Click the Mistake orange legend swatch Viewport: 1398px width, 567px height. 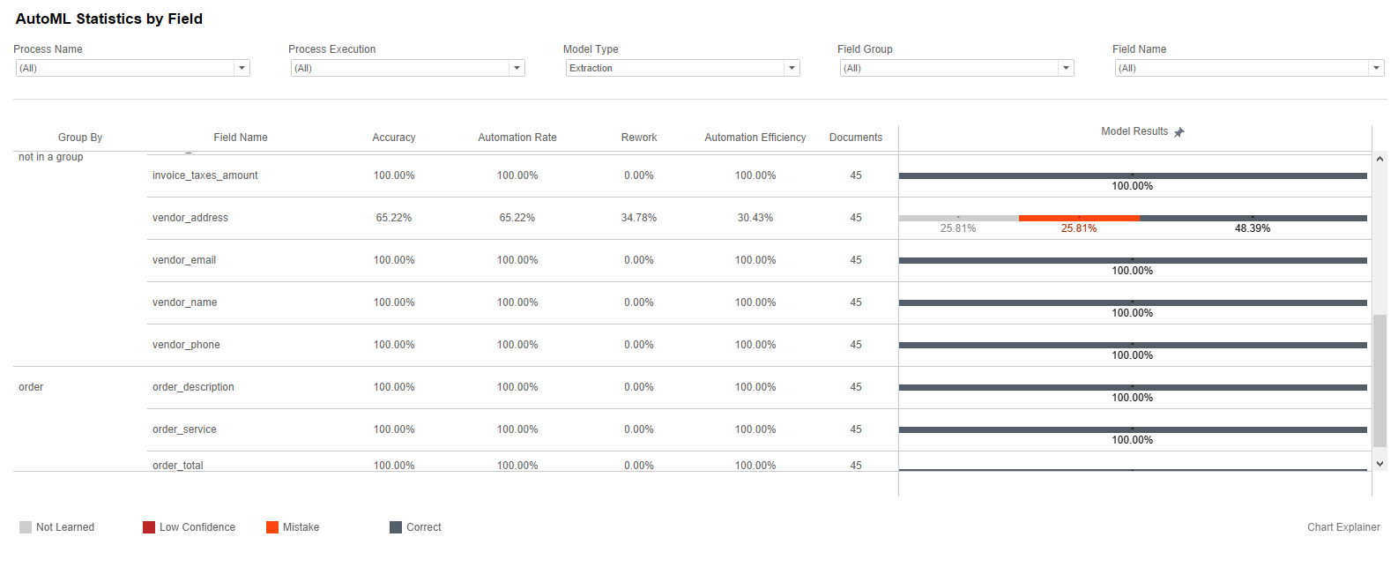click(x=272, y=527)
